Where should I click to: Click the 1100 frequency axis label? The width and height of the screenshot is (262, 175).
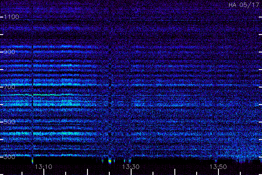(11, 17)
